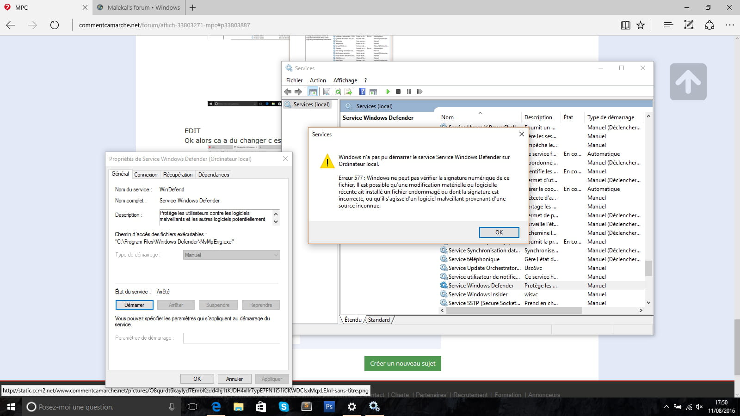
Task: Open the Edge more options menu
Action: click(x=729, y=25)
